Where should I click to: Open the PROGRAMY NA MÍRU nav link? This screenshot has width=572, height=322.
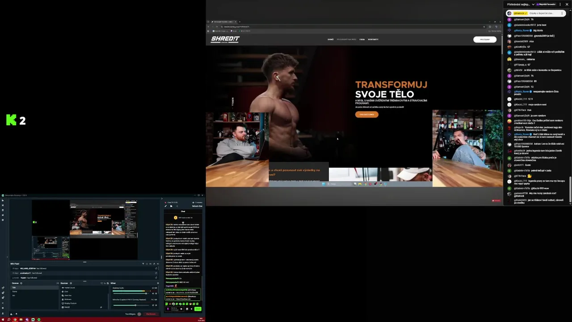pos(346,39)
